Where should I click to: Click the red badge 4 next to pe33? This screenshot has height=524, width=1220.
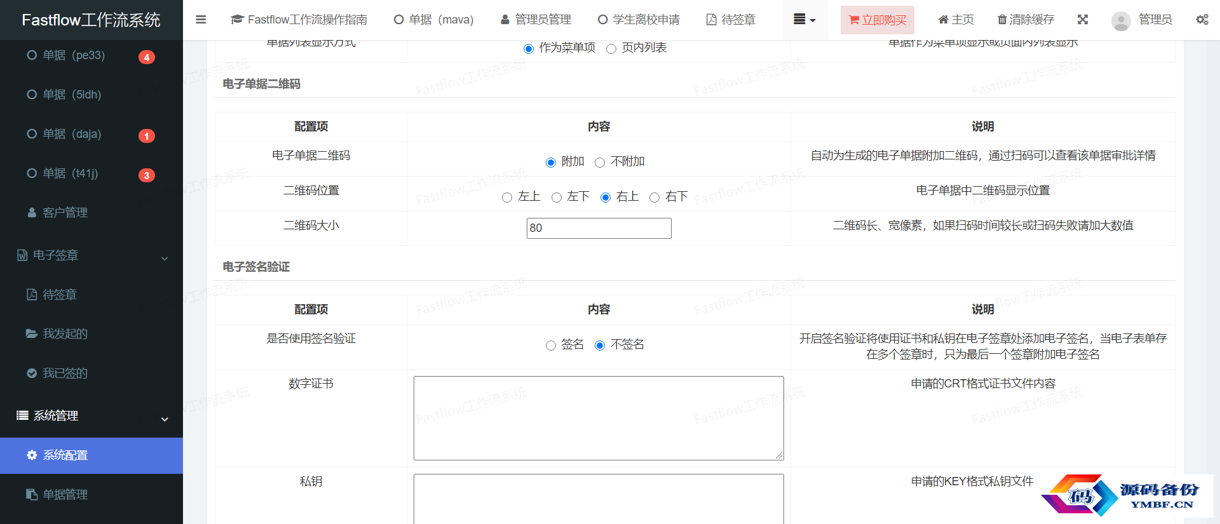point(147,57)
